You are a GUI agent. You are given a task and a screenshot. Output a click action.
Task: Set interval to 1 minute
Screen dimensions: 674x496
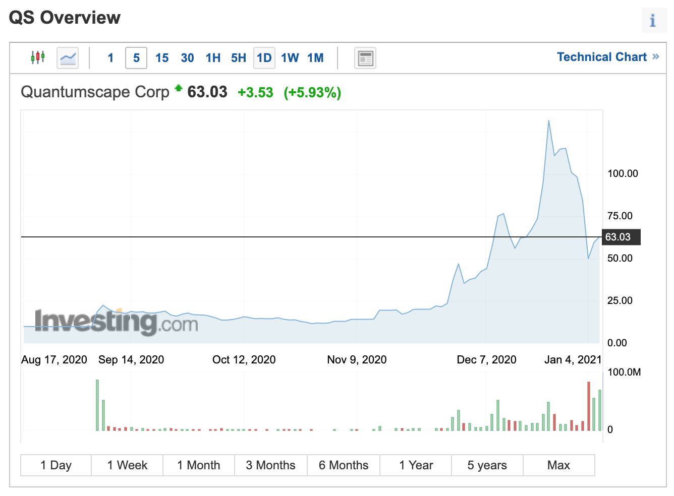click(110, 58)
